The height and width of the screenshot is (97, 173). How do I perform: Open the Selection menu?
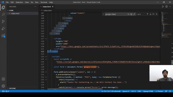19,2
